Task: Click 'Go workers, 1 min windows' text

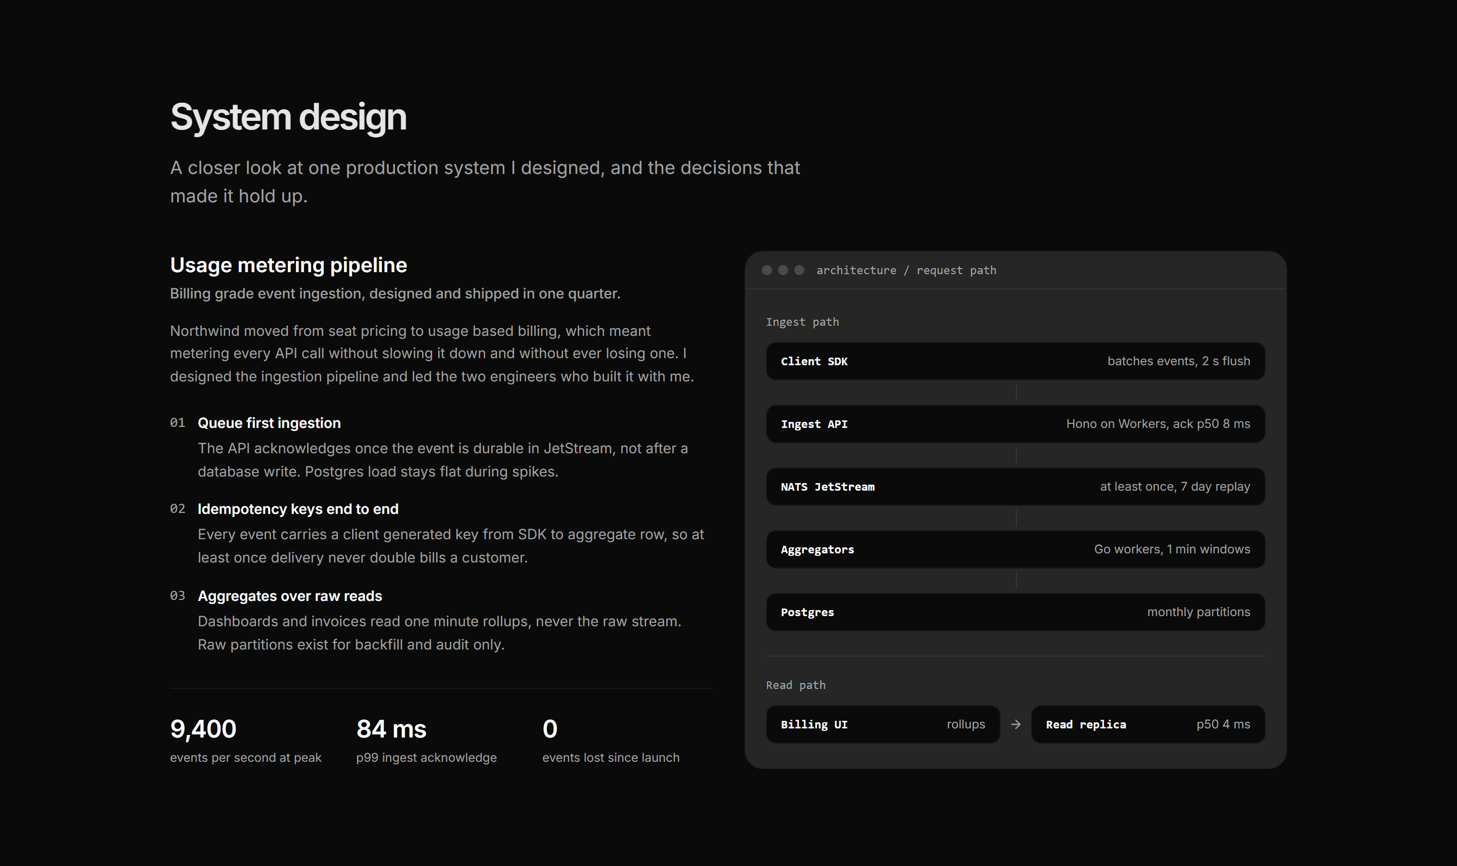Action: pos(1172,550)
